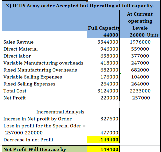Click the 'Units' label cell
This screenshot has width=161, height=152.
[x=153, y=35]
